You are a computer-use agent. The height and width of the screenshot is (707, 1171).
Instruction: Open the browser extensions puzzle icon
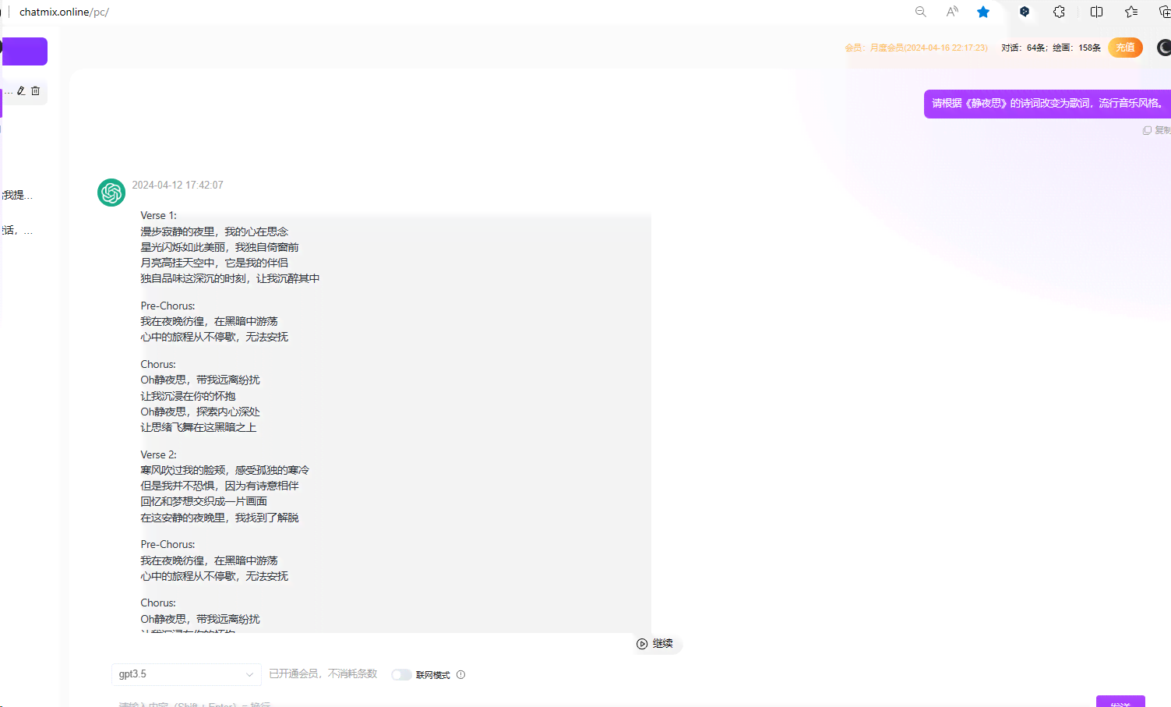coord(1059,12)
